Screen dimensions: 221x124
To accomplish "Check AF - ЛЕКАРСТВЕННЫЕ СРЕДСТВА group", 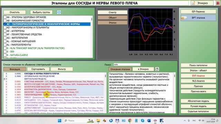I will pos(5,34).
